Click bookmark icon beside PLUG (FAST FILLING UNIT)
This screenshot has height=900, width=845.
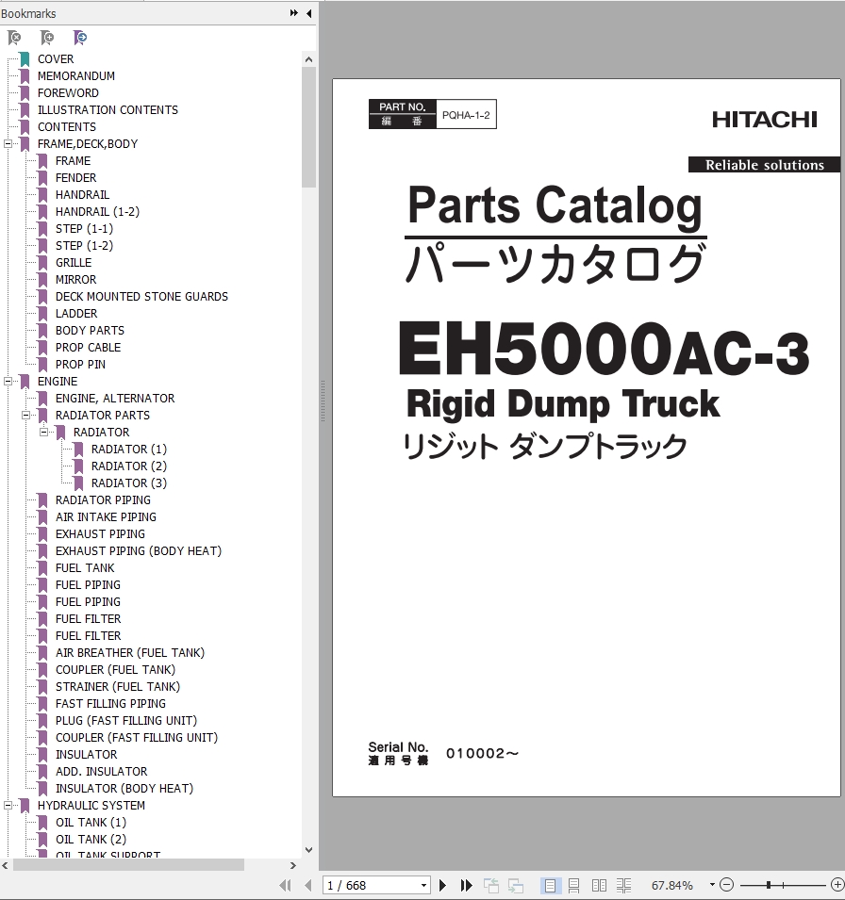coord(42,720)
